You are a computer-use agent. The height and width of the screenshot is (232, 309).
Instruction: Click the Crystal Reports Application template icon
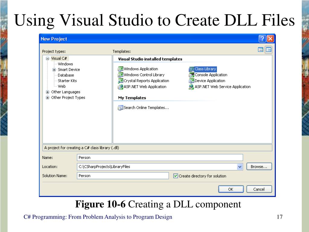point(120,81)
